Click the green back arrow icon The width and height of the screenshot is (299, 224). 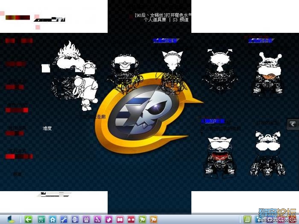click(x=28, y=219)
